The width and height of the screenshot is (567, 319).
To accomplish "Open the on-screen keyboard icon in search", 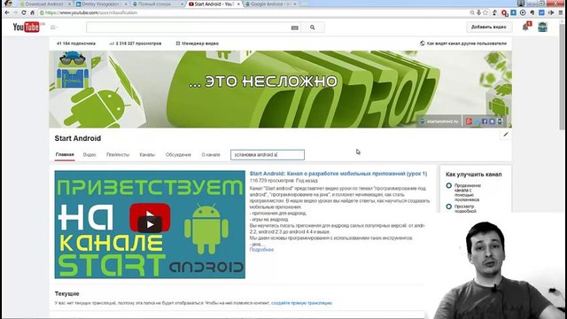I will 295,27.
